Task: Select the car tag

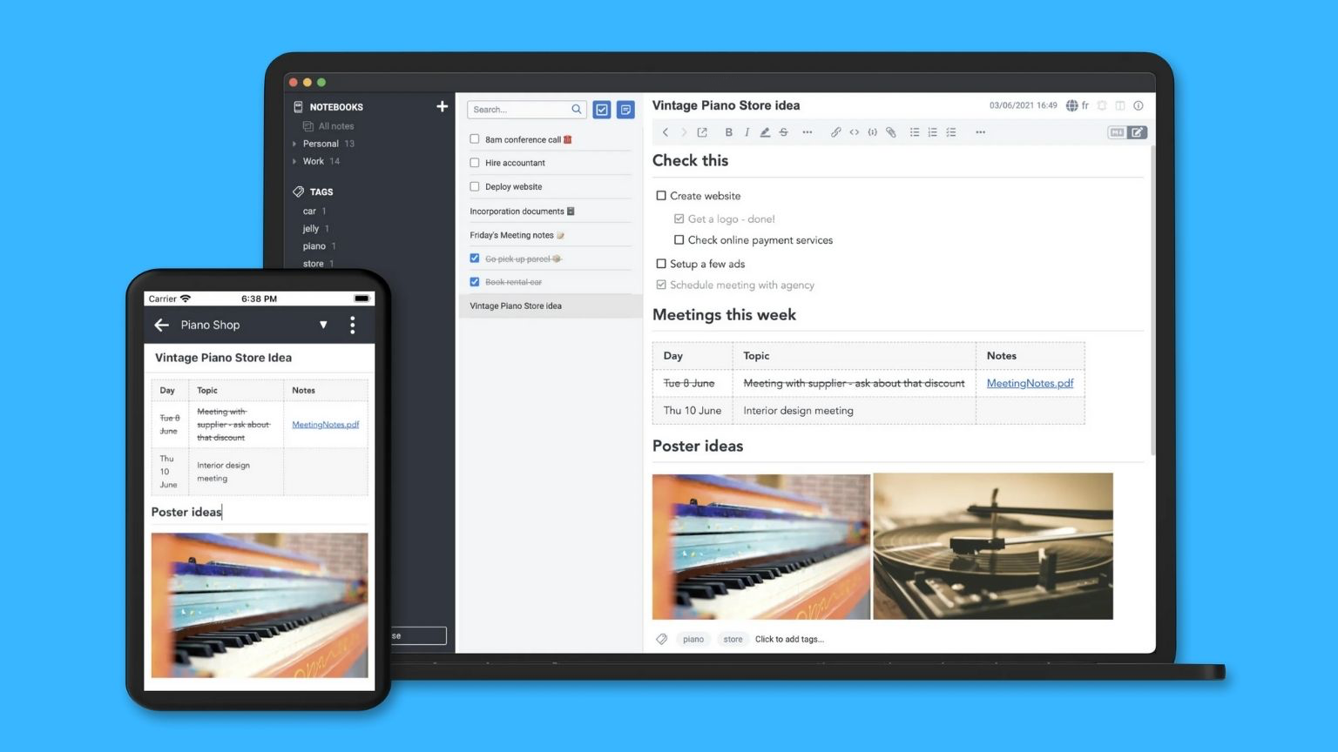Action: (309, 211)
